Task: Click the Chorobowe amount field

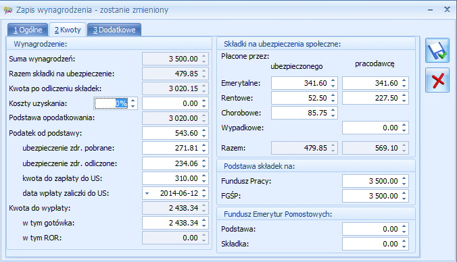Action: point(301,113)
